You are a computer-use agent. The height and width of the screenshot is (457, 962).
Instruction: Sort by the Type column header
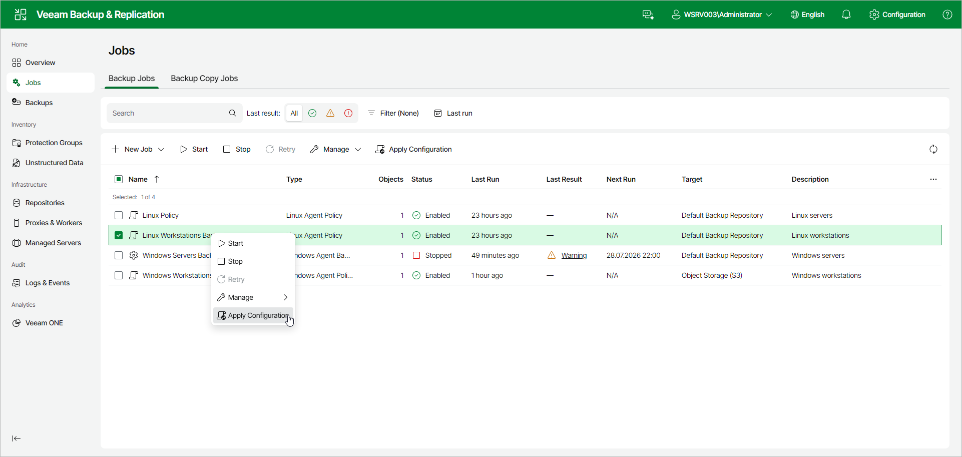click(x=294, y=179)
